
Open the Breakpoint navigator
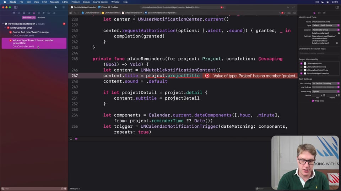pos(49,13)
